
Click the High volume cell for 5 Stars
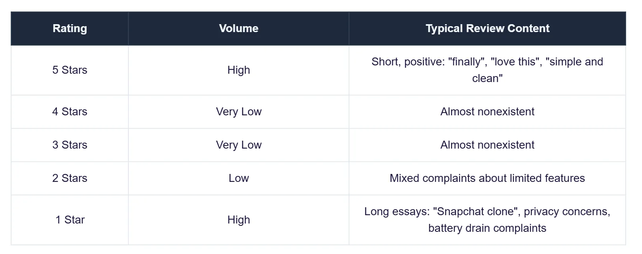pos(239,70)
